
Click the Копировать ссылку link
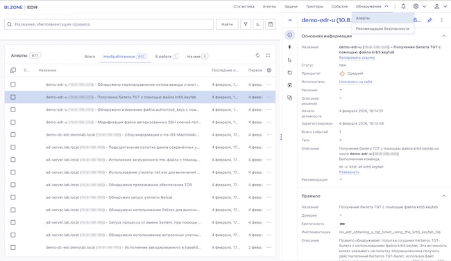pyautogui.click(x=357, y=57)
